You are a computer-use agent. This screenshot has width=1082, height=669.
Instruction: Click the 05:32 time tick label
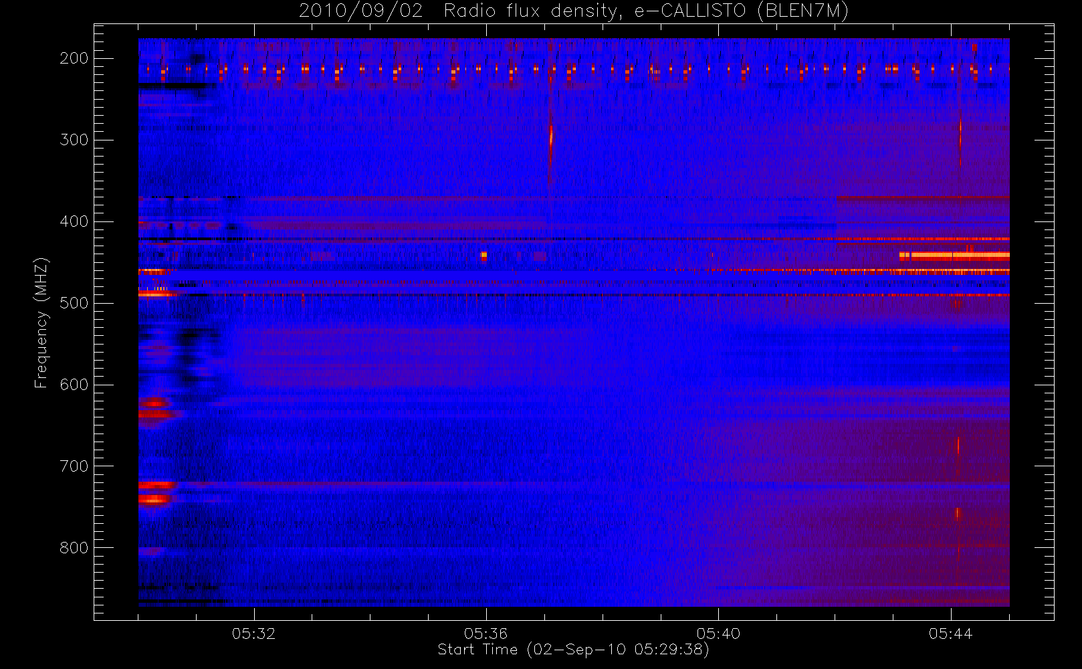click(x=253, y=634)
